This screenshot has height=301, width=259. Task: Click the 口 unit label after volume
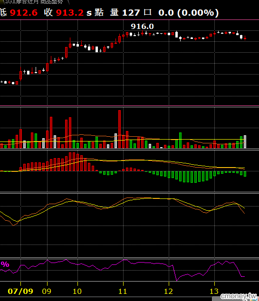(x=148, y=12)
